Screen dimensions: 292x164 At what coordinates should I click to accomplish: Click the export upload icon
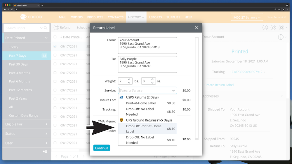[x=265, y=27]
